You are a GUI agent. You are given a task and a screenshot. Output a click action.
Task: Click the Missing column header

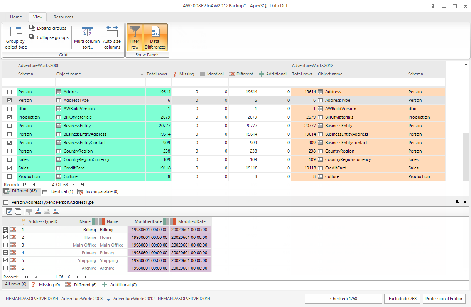click(x=185, y=74)
